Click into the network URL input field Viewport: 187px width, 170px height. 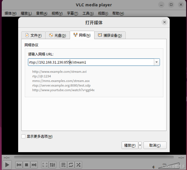tap(91, 62)
